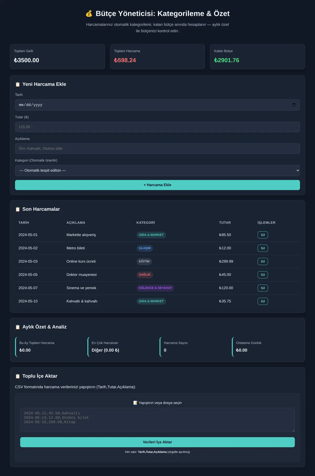Click clipboard icon beside Yeni Harcama Ekle
The height and width of the screenshot is (476, 315).
click(18, 84)
